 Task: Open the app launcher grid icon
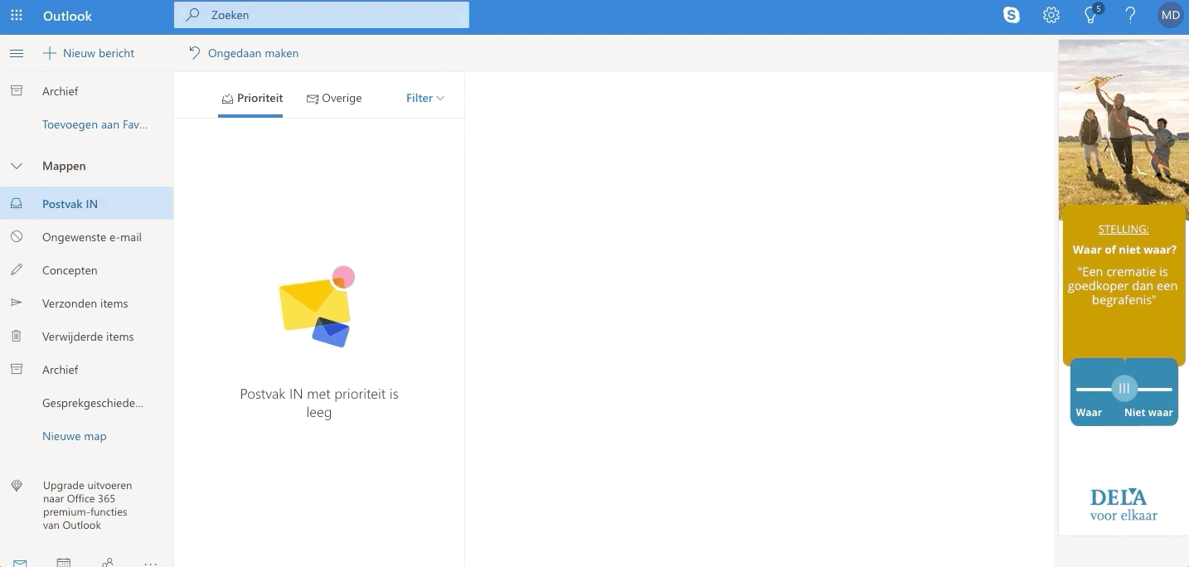coord(17,16)
